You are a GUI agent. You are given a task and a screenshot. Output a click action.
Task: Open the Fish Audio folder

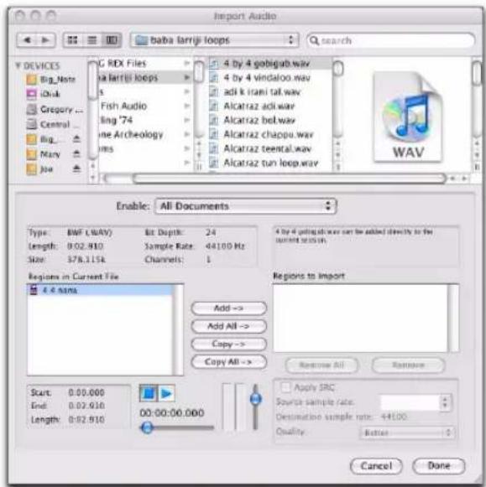coord(144,106)
